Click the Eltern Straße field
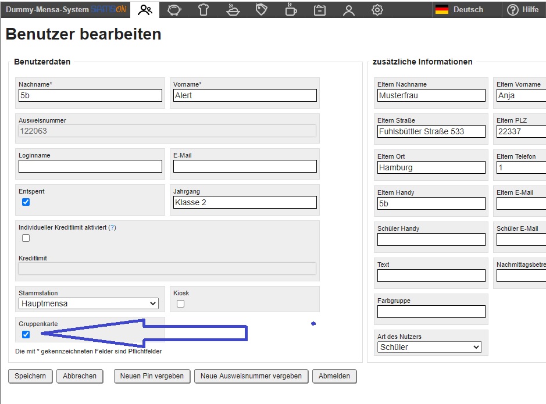 (431, 131)
